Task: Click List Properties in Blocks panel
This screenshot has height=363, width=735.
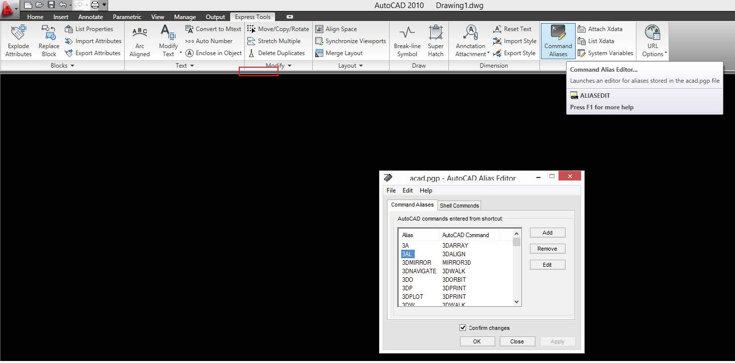Action: [x=89, y=29]
